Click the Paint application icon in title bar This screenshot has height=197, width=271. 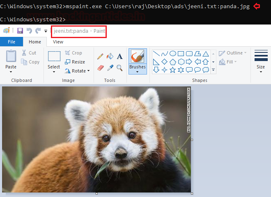(x=7, y=31)
